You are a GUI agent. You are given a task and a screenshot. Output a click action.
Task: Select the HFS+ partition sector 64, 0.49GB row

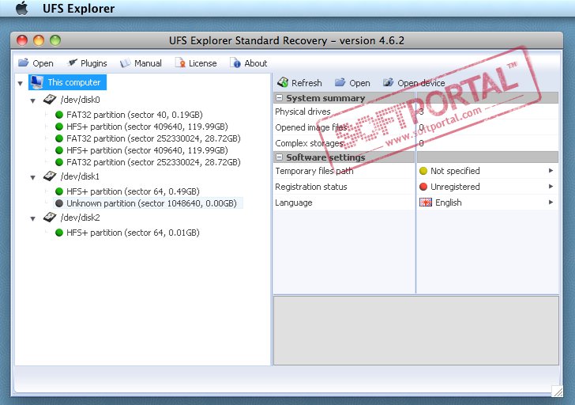pyautogui.click(x=133, y=191)
